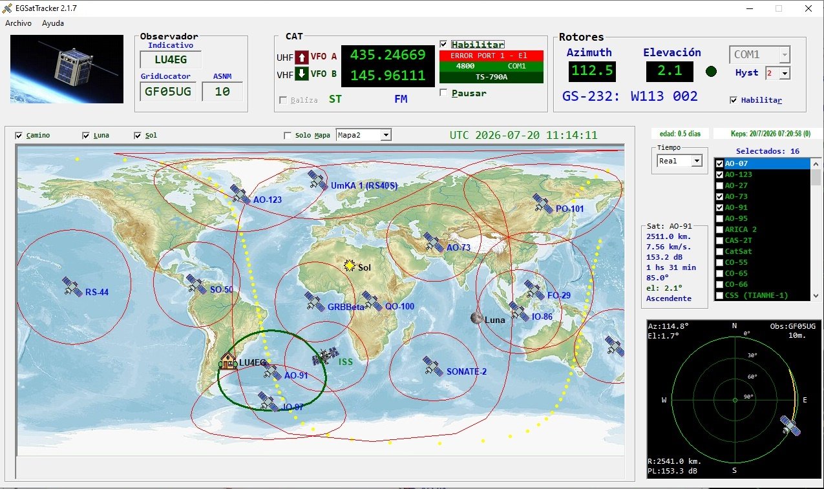This screenshot has width=824, height=489.
Task: Check the Pausar checkbox
Action: coord(443,93)
